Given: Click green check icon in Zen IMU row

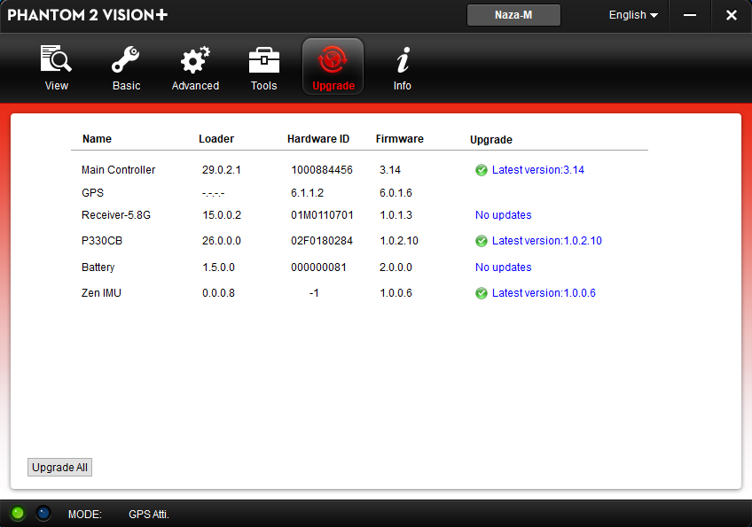Looking at the screenshot, I should point(482,293).
